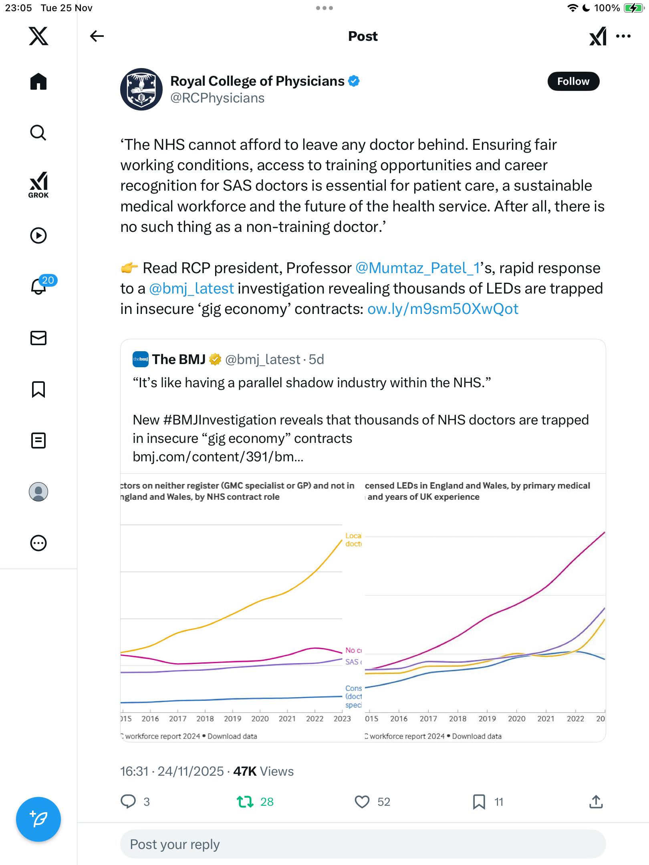Toggle repost on this post
The image size is (649, 865).
click(245, 802)
